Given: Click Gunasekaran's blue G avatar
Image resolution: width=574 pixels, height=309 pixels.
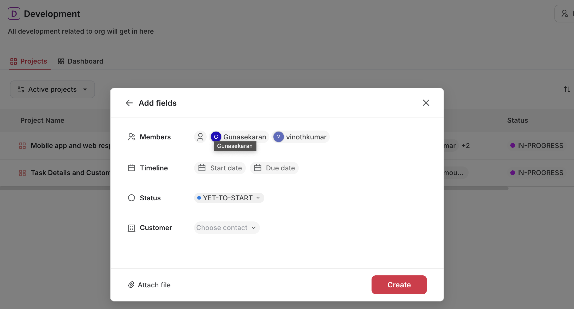Looking at the screenshot, I should [216, 137].
